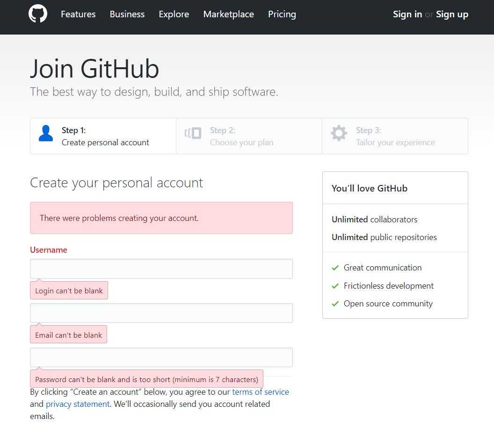The height and width of the screenshot is (426, 494).
Task: Open the terms of service link
Action: (261, 392)
